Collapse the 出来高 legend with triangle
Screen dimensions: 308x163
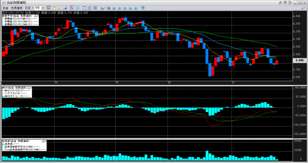[43, 141]
